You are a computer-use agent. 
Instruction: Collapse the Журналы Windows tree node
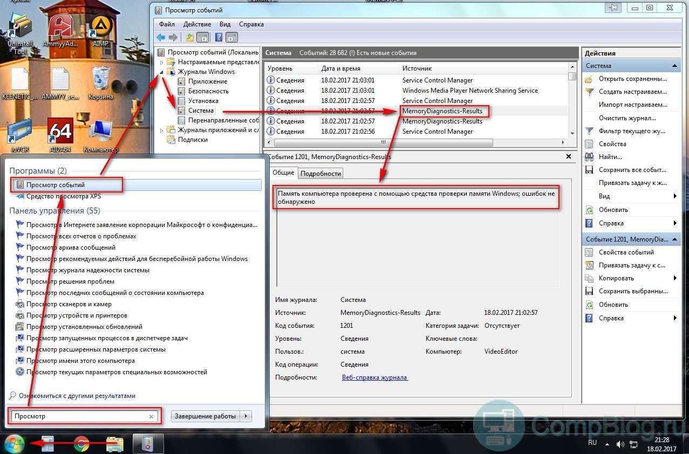tap(161, 72)
